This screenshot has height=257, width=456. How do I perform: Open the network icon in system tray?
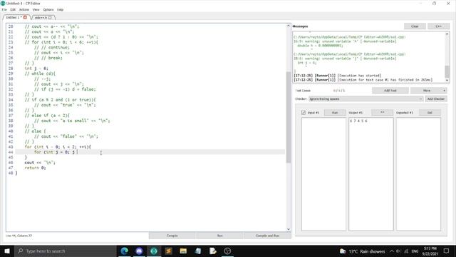[x=406, y=251]
